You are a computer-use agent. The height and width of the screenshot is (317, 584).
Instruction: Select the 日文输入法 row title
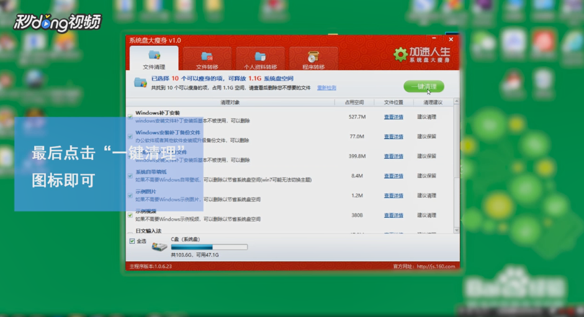pyautogui.click(x=148, y=231)
